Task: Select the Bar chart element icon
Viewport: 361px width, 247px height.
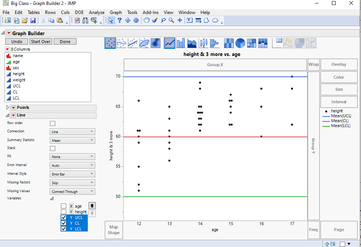Action: coord(180,43)
